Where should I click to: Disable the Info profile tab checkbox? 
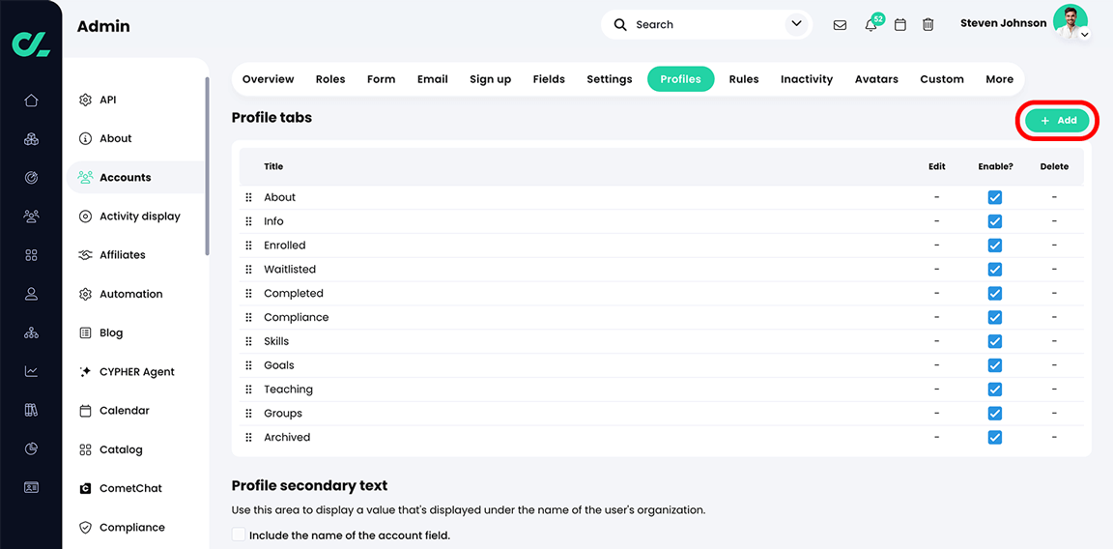[995, 221]
